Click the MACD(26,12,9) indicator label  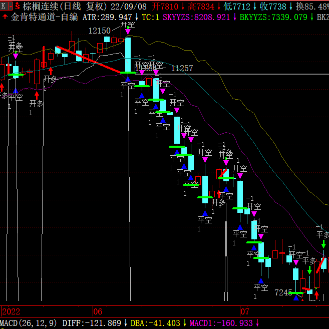click(29, 323)
